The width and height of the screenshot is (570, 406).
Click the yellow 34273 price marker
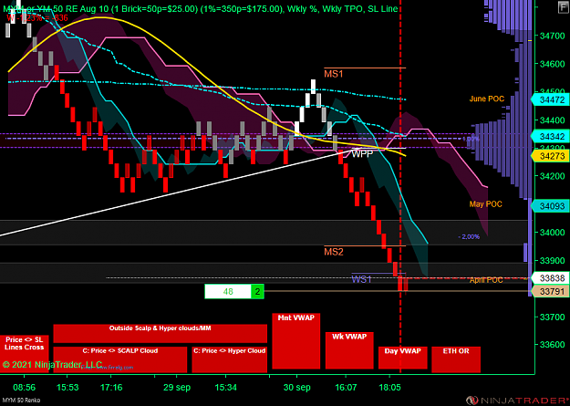(550, 156)
